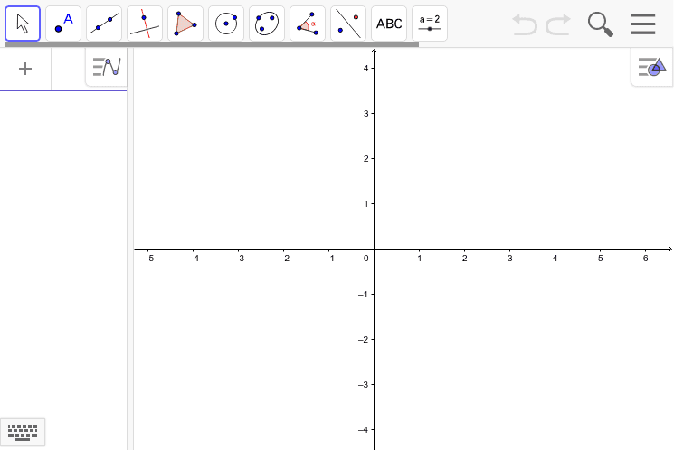
Task: Select the Slider a=2 tool
Action: click(430, 24)
